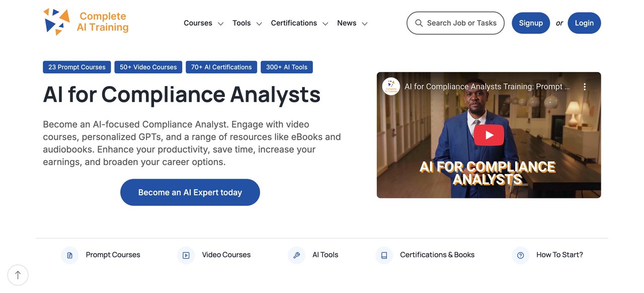Open the video's three-dot options menu
This screenshot has width=644, height=293.
pos(584,87)
